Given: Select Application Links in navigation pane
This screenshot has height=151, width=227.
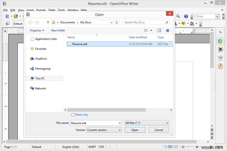Looking at the screenshot, I should point(44,39).
